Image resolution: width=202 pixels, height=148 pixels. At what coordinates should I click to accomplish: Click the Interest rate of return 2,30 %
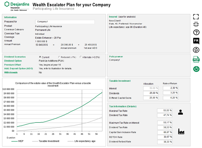171,88
